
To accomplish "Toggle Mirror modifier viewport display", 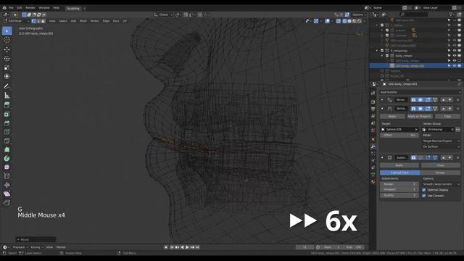I will [420, 100].
